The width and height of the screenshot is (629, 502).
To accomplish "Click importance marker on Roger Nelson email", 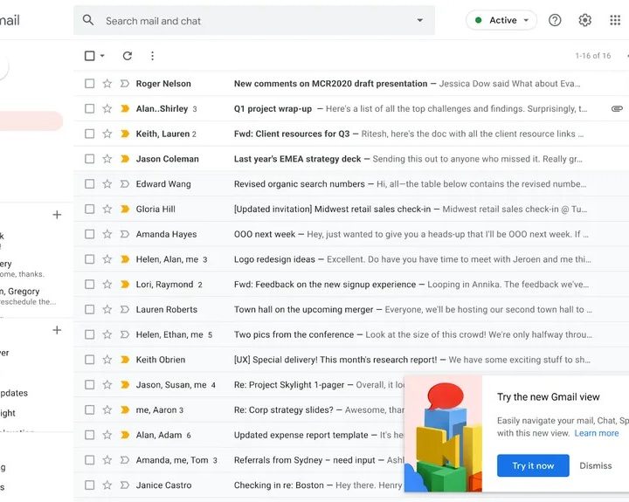I will [125, 84].
